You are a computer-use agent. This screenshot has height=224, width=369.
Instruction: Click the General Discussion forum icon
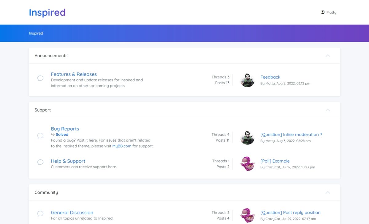tap(40, 214)
